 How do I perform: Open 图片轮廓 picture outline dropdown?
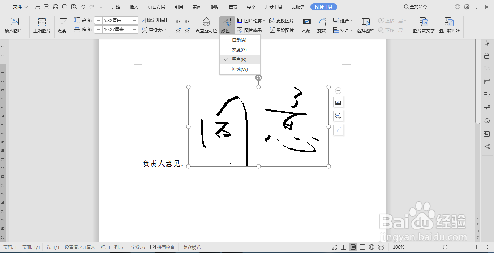tap(251, 21)
